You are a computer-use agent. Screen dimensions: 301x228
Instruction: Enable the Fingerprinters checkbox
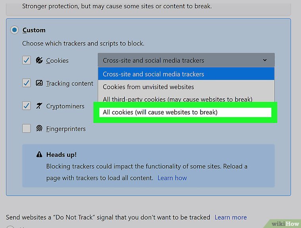point(27,128)
